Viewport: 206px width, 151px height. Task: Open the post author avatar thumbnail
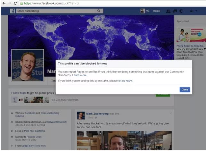(81, 115)
